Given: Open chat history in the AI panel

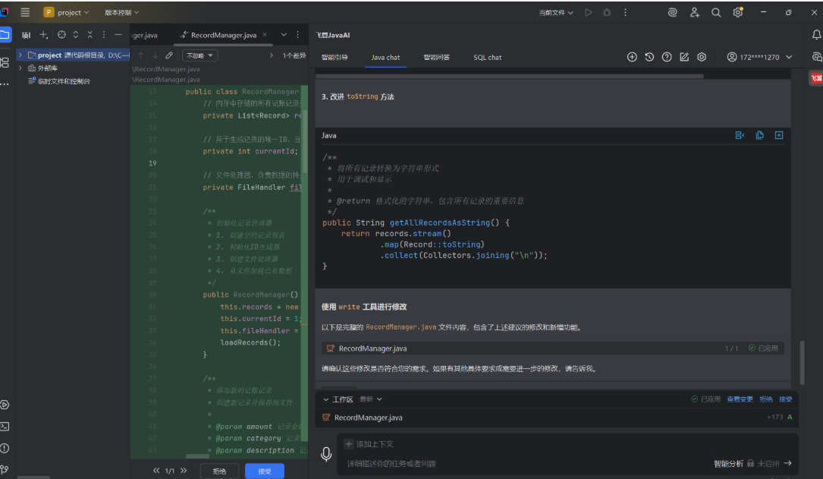Looking at the screenshot, I should (649, 57).
